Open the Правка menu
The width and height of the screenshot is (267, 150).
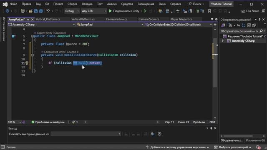(26, 4)
